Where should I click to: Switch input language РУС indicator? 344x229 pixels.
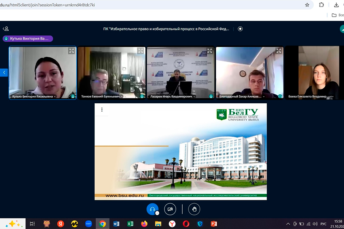(x=323, y=224)
